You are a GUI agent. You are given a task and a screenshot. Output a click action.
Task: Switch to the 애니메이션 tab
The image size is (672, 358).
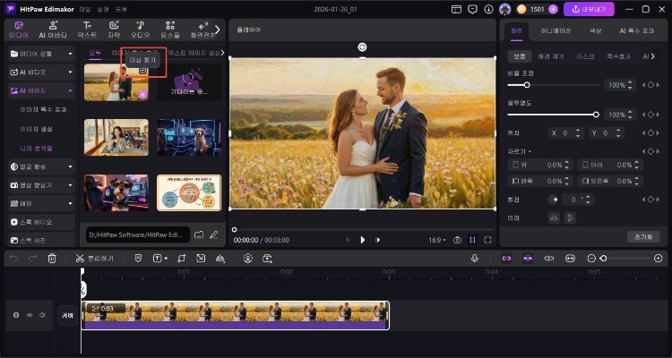pos(556,30)
